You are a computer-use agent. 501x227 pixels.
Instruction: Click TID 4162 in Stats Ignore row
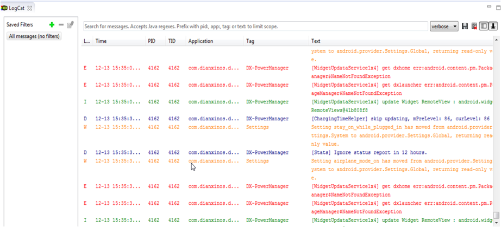coord(174,152)
